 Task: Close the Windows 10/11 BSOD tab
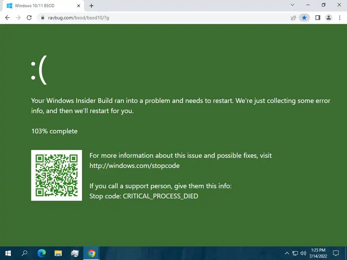[x=79, y=6]
